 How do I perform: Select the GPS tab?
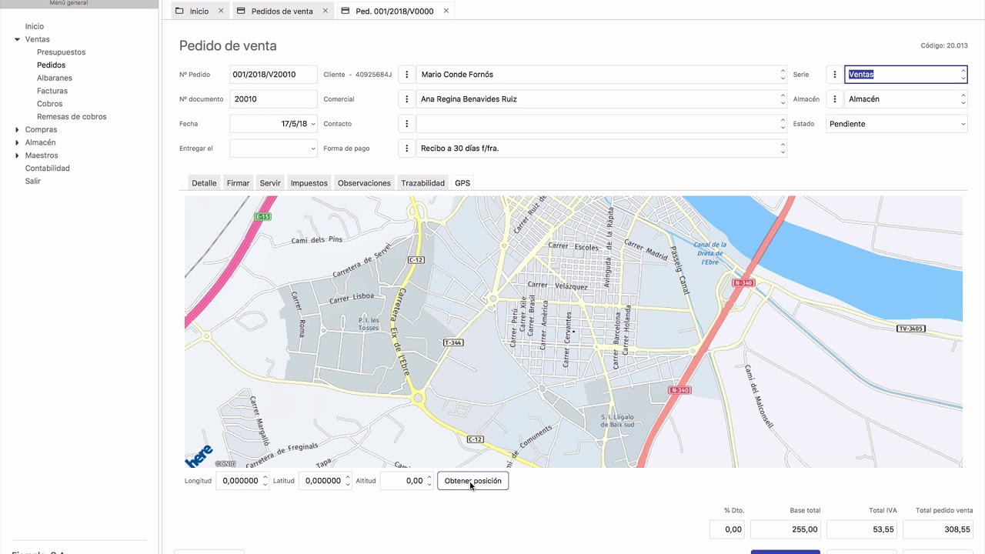point(462,183)
